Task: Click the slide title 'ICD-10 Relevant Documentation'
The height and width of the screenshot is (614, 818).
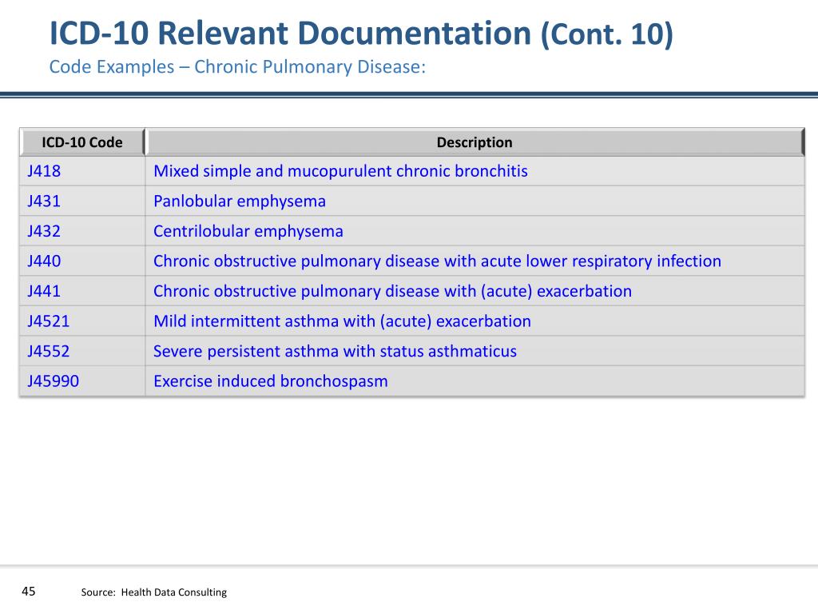Action: pyautogui.click(x=290, y=34)
